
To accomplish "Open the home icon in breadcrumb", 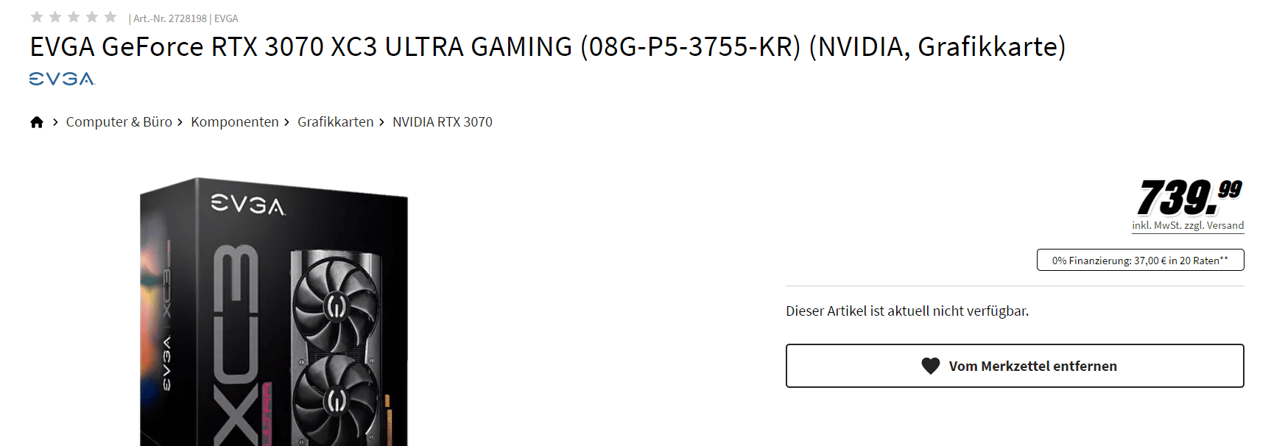I will pyautogui.click(x=37, y=122).
